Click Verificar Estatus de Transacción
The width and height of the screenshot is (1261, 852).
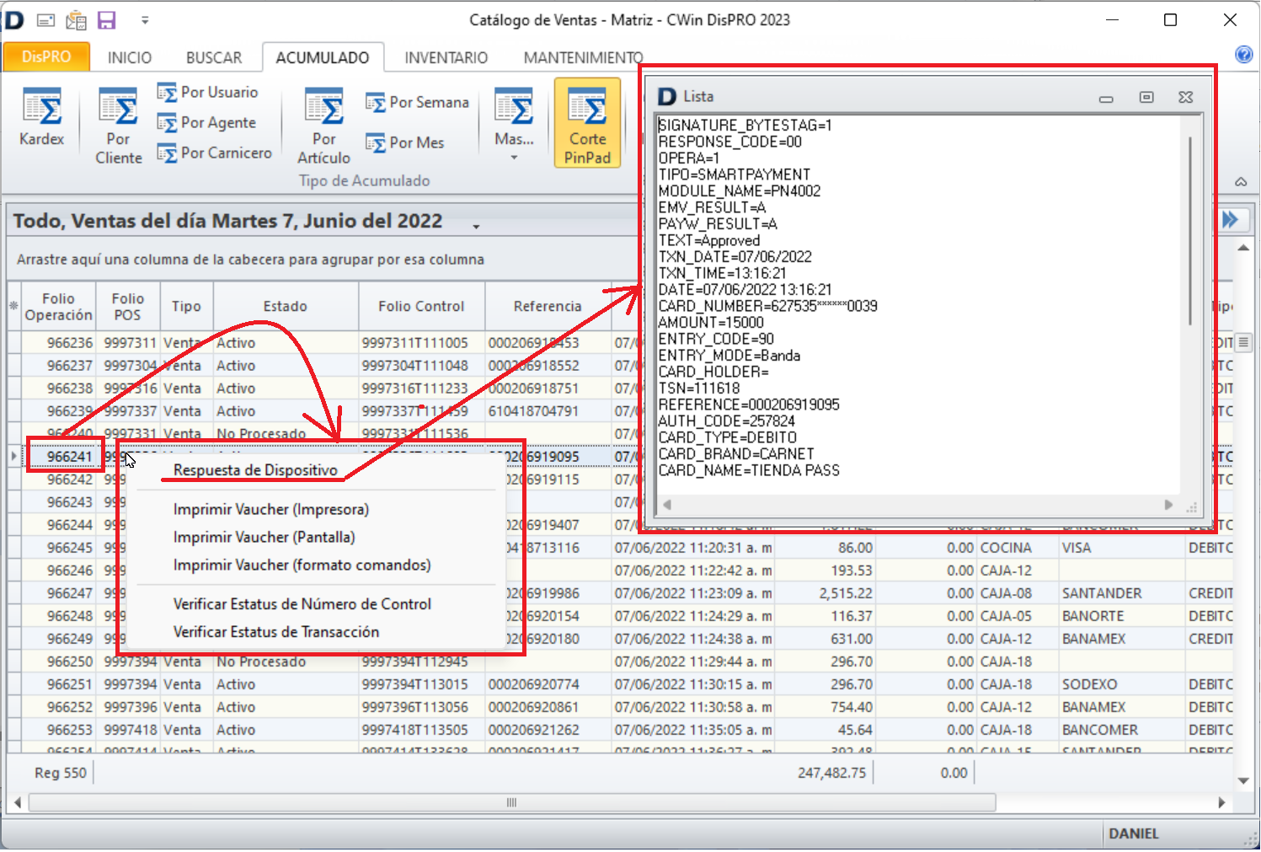pos(275,632)
